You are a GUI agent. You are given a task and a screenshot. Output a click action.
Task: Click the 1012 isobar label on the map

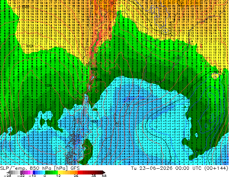pos(217,72)
